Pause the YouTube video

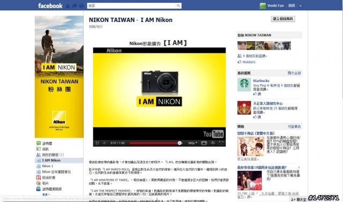[x=97, y=143]
